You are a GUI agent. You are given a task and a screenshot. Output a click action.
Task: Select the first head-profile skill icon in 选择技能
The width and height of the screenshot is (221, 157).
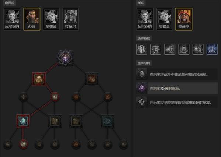[x=142, y=49]
